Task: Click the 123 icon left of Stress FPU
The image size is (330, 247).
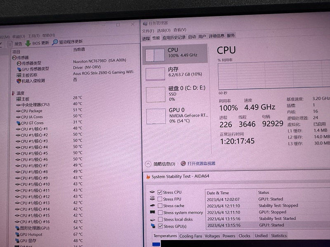Action: tap(152, 198)
